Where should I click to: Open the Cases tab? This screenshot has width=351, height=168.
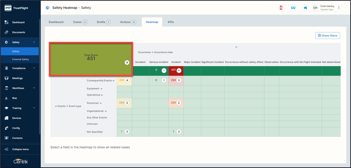(80, 22)
